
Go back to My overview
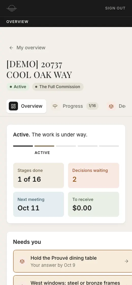tap(27, 48)
